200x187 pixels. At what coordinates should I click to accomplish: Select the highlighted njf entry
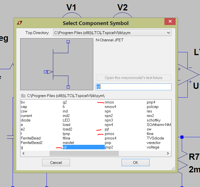click(x=83, y=147)
